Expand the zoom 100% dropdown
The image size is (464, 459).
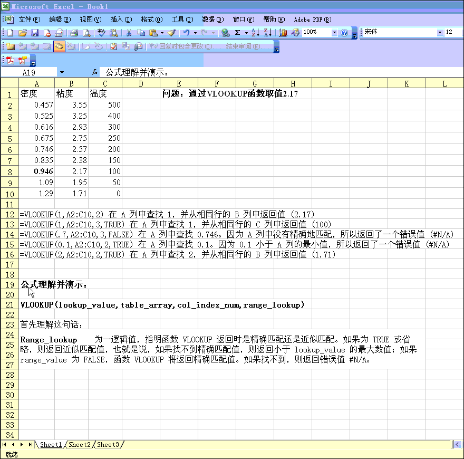(x=334, y=33)
